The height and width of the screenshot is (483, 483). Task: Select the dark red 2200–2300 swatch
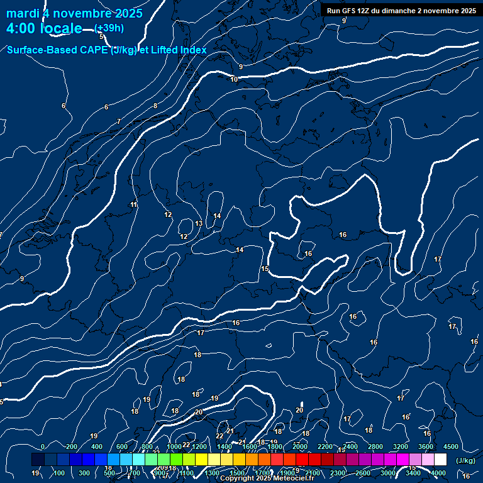[x=327, y=459]
